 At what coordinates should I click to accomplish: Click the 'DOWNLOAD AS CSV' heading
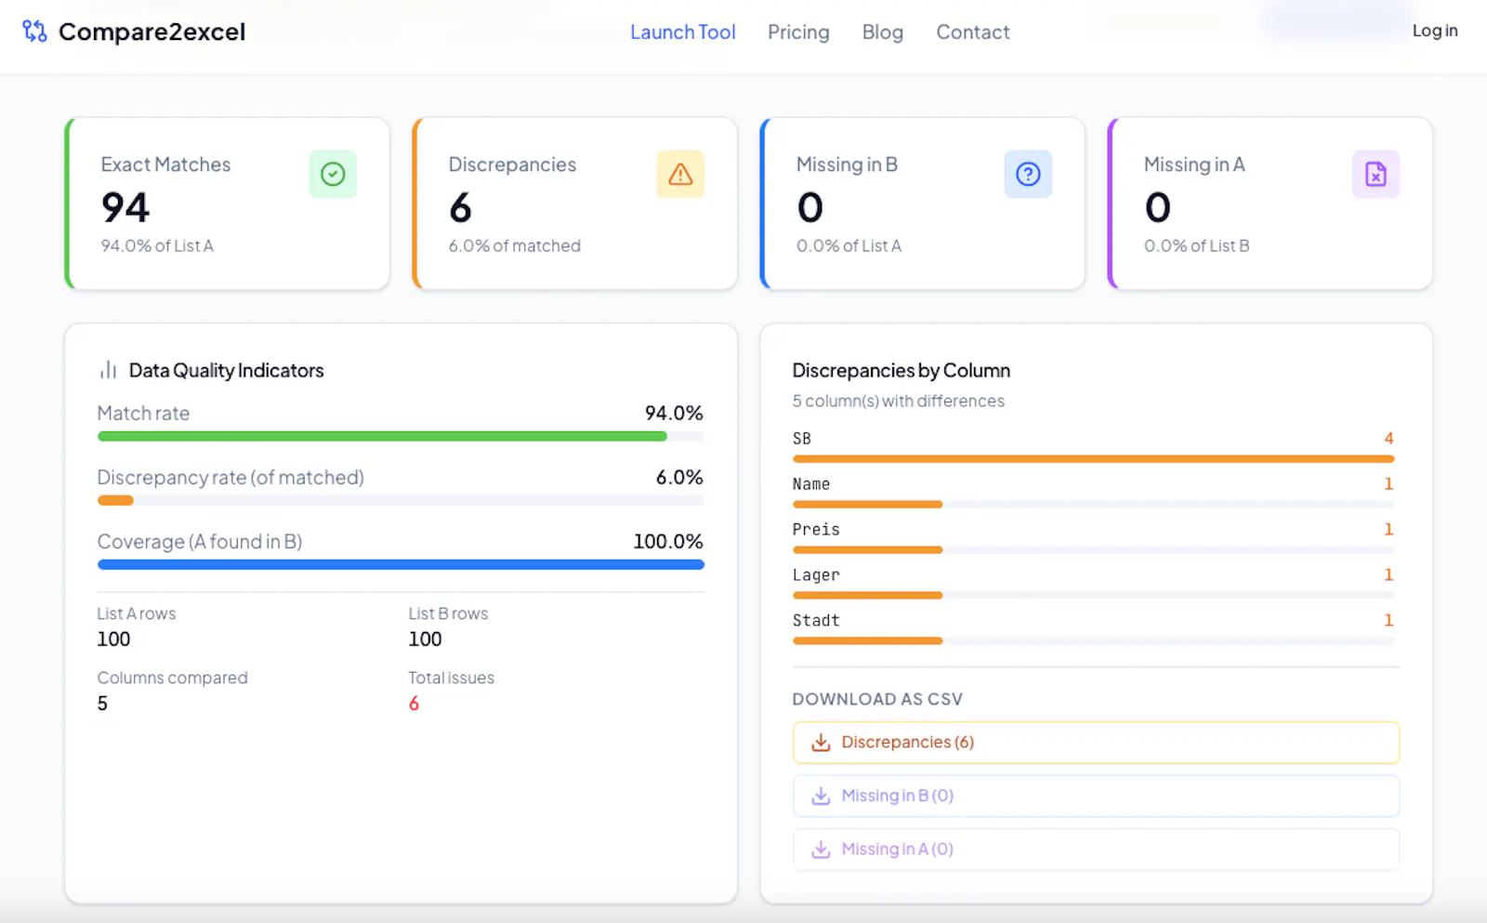(877, 699)
